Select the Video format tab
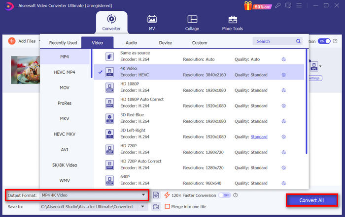 pos(97,43)
